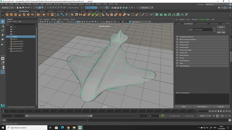Click the Outliner horizontal scrollbar
This screenshot has height=130, width=232.
21,107
